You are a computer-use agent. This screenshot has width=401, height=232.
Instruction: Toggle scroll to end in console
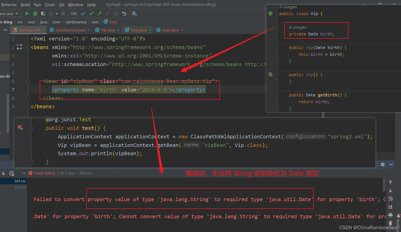click(x=390, y=207)
